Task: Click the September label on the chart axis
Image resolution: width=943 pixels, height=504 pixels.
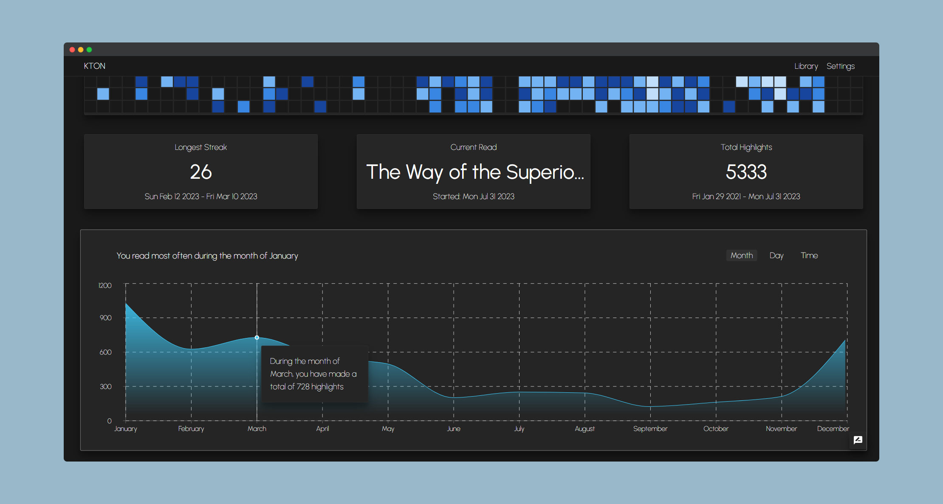Action: pos(650,428)
